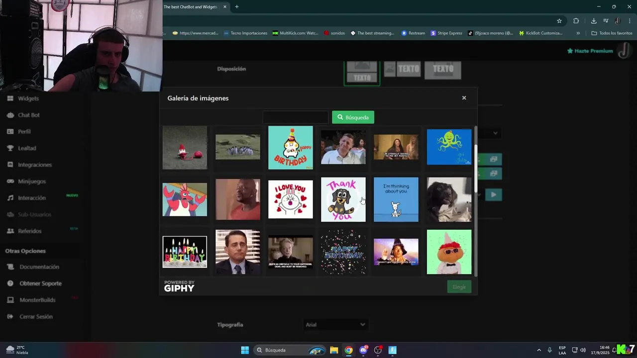The height and width of the screenshot is (358, 637).
Task: Click the taskbar Búsqueda search box
Action: coord(291,350)
